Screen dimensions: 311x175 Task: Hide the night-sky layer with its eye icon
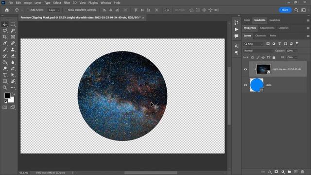click(245, 69)
